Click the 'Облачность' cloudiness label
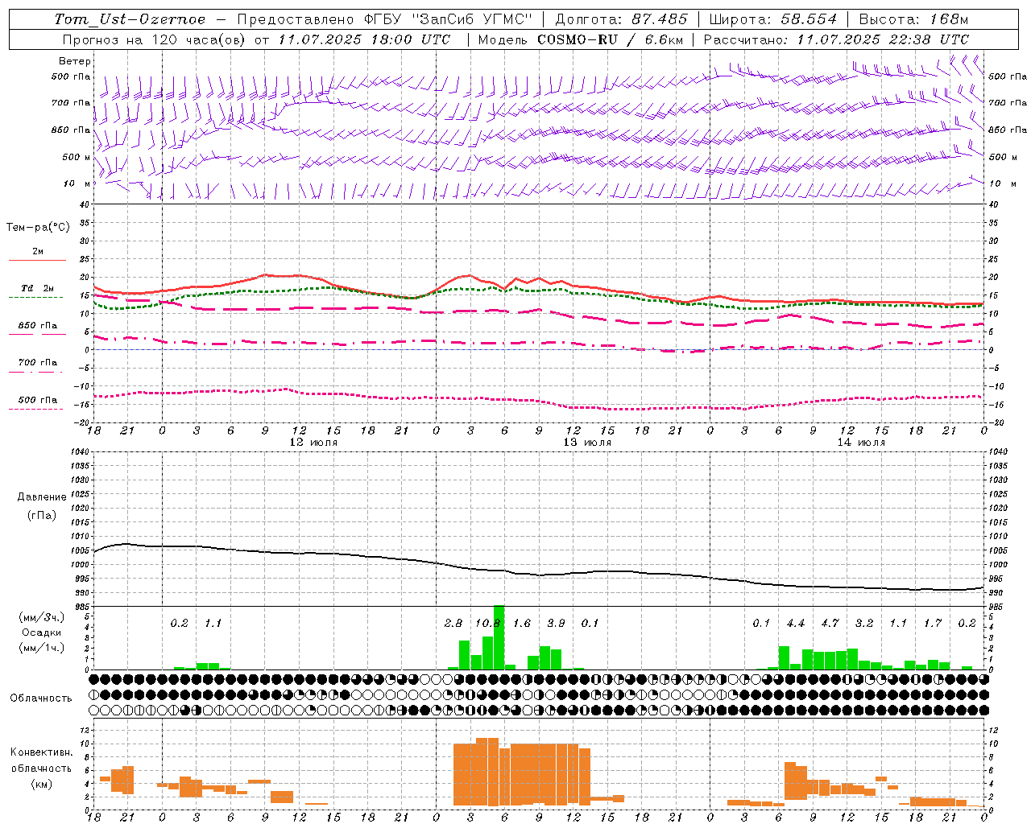1031x824 pixels. [41, 698]
